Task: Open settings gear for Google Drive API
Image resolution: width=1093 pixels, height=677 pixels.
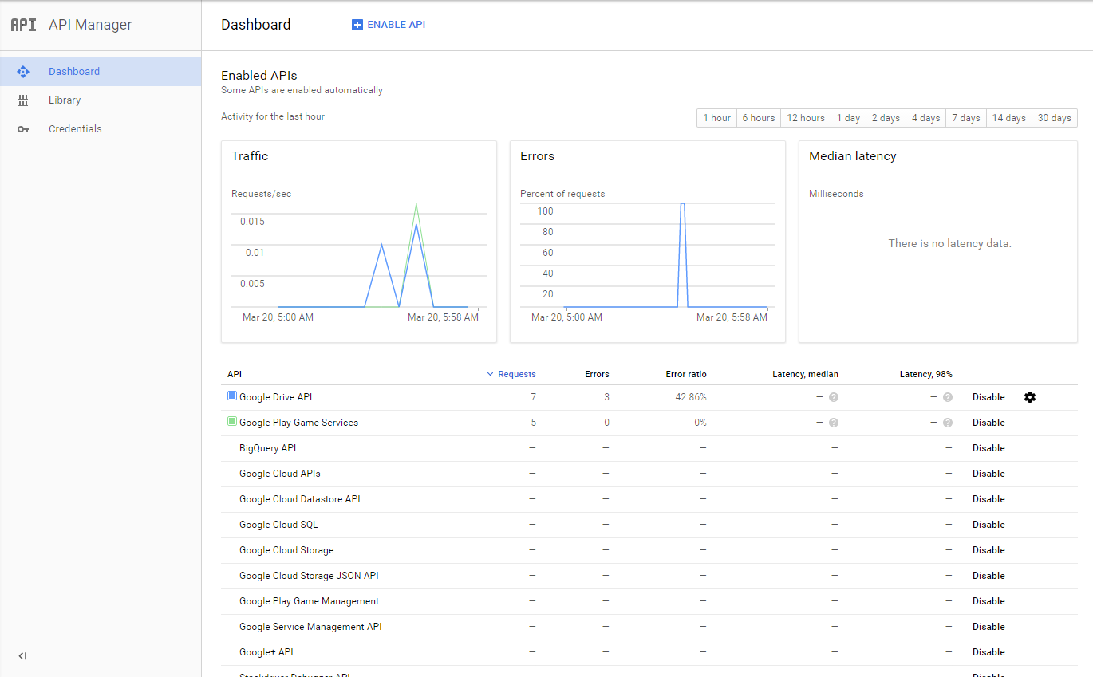Action: tap(1030, 397)
